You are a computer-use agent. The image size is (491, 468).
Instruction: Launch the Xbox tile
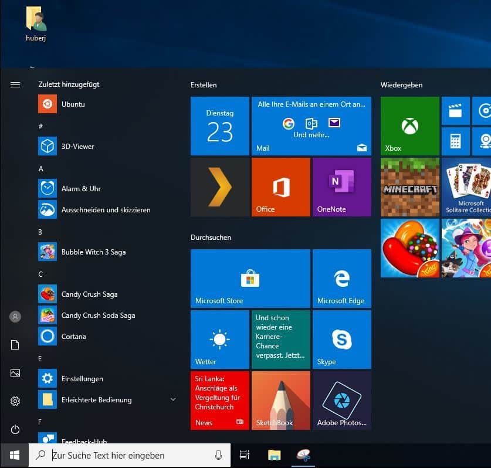[410, 126]
